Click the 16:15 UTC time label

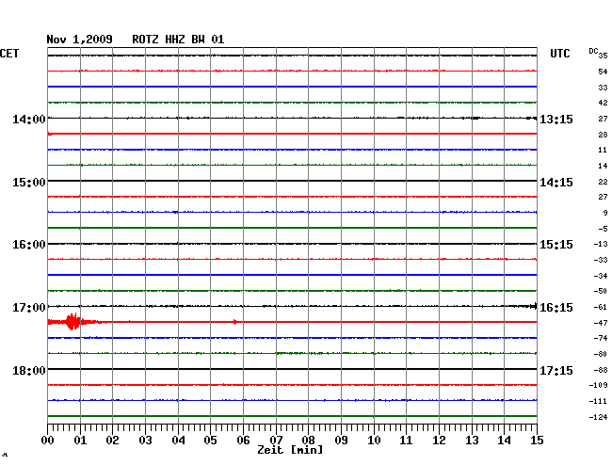coord(556,308)
